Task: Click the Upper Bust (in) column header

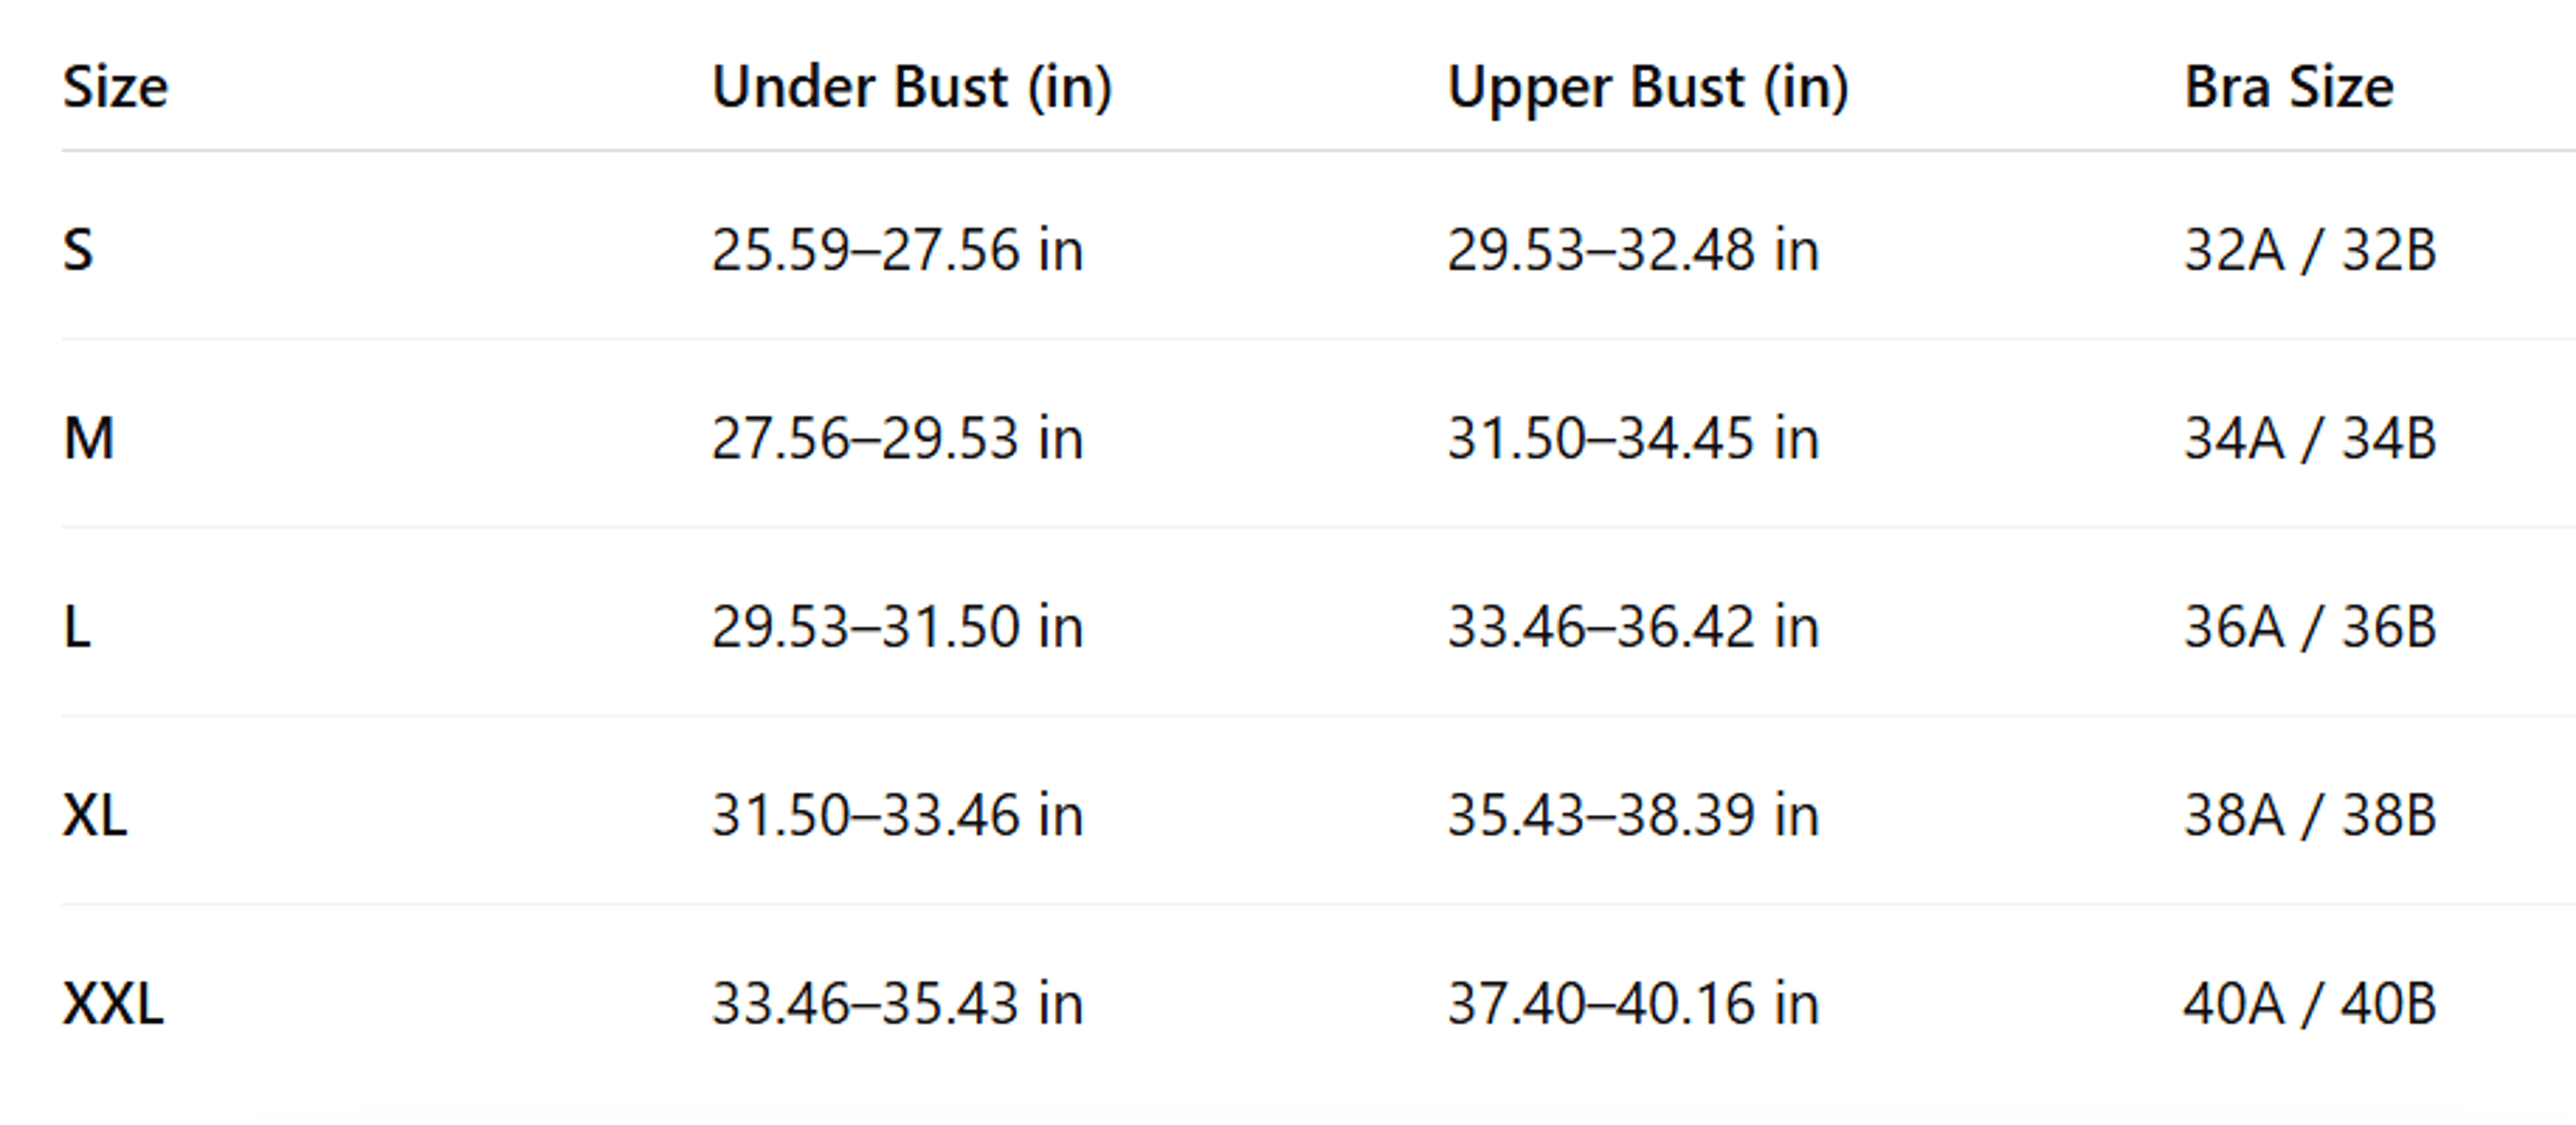Action: 1648,87
